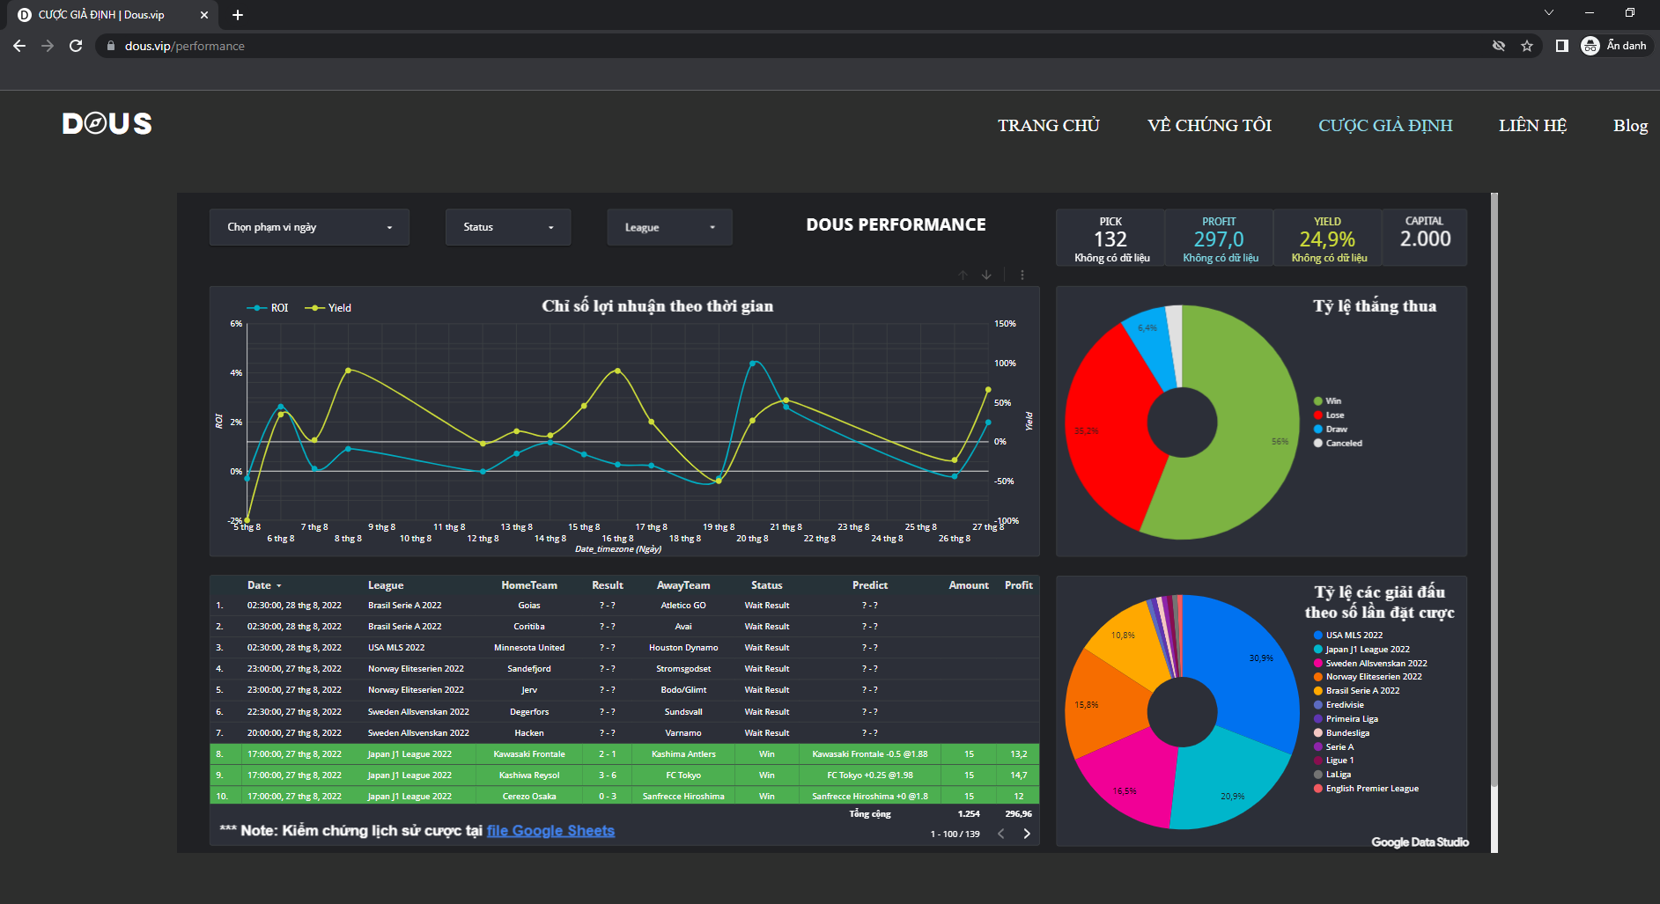Screen dimensions: 1660x904
Task: Toggle the Win legend entry in pie chart
Action: [1328, 401]
